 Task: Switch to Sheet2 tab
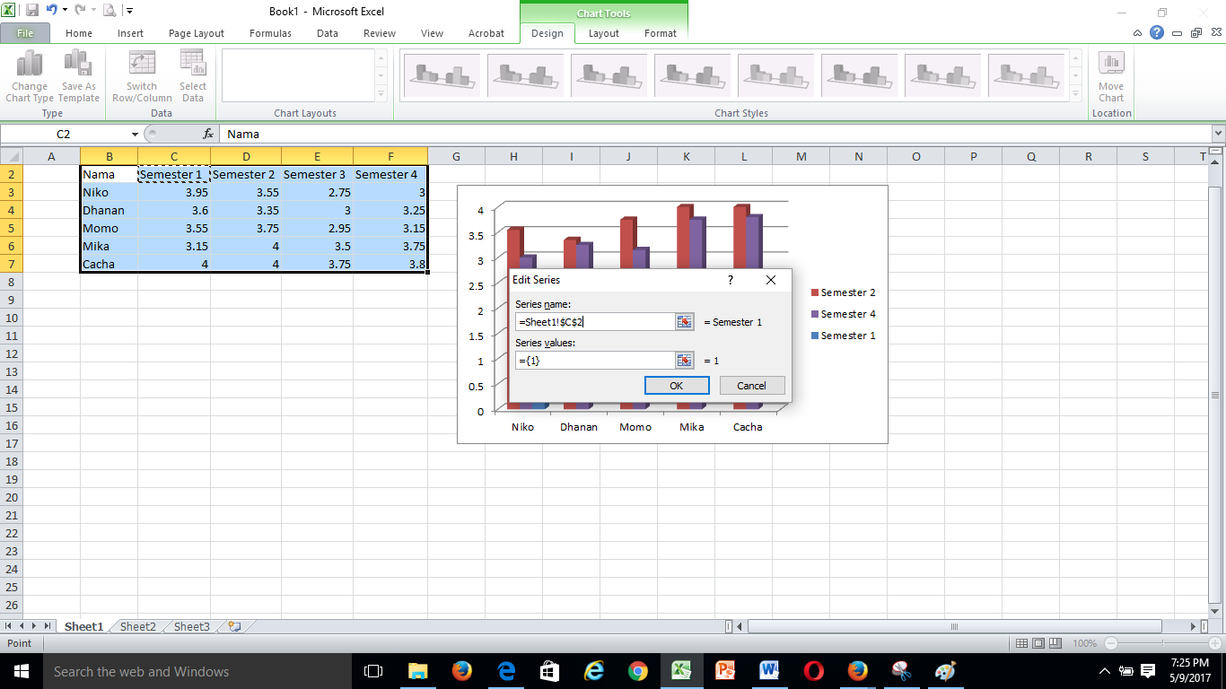(138, 626)
